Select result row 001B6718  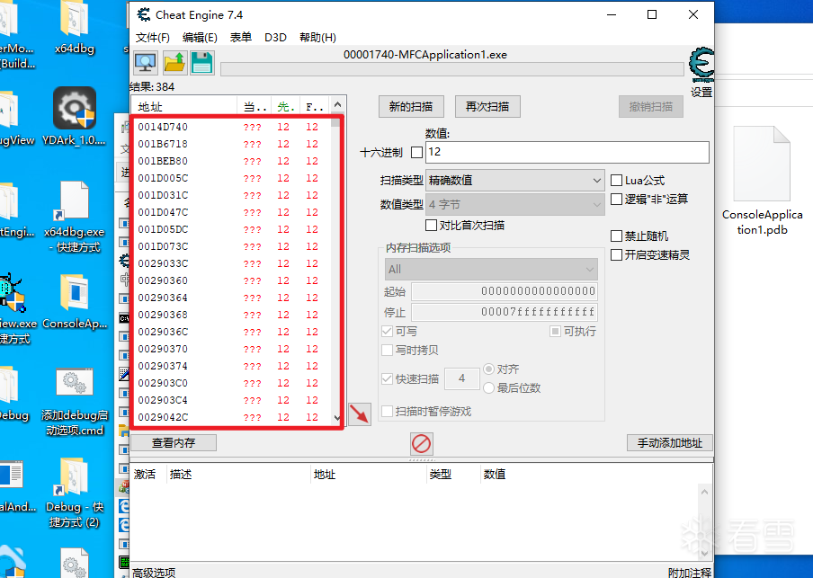[232, 144]
